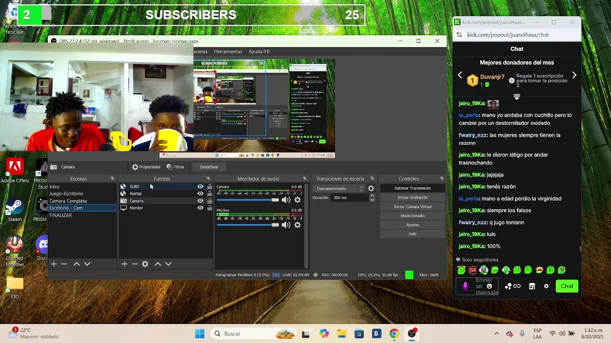This screenshot has height=343, width=611.
Task: Click the Iniciar Cámara Virtual button
Action: [412, 207]
